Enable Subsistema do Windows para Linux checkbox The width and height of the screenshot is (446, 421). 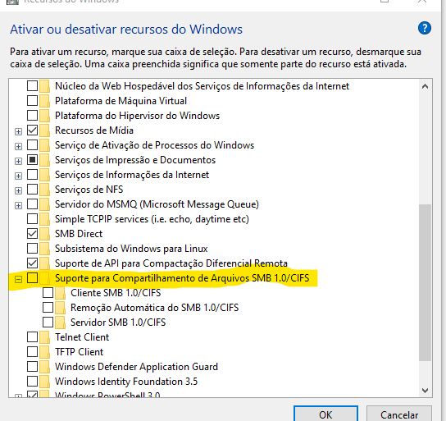32,248
